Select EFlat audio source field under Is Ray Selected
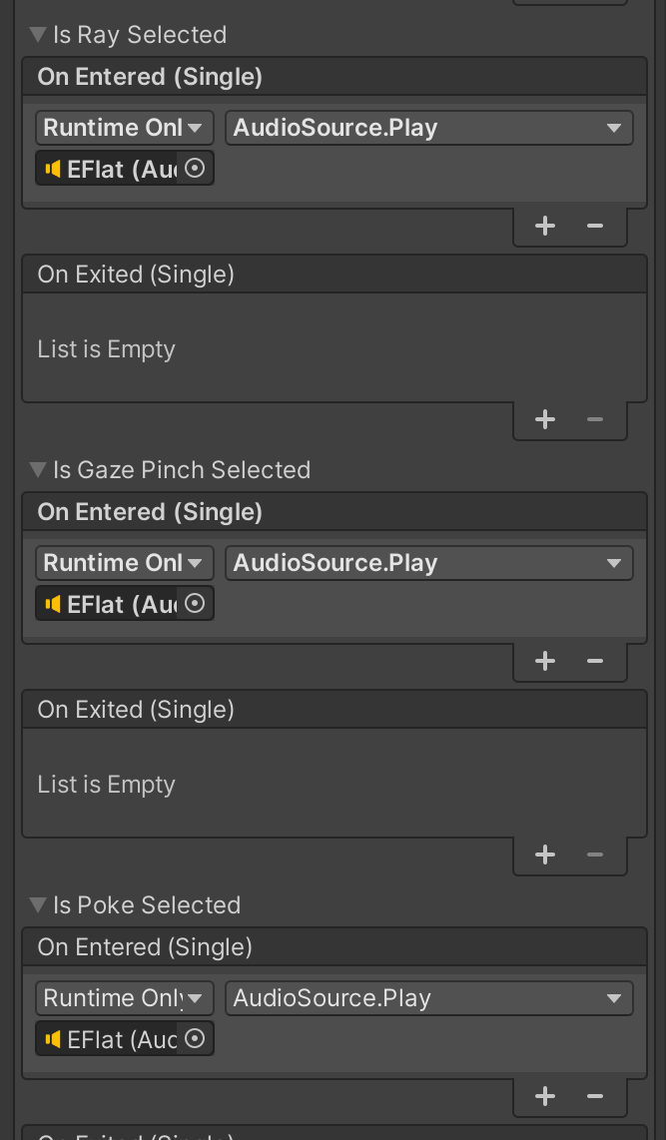 [x=108, y=169]
